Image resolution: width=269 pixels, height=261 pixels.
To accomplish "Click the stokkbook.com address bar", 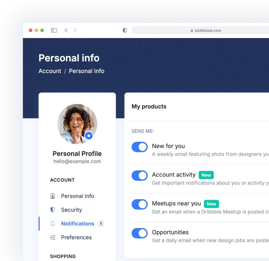I will (201, 30).
